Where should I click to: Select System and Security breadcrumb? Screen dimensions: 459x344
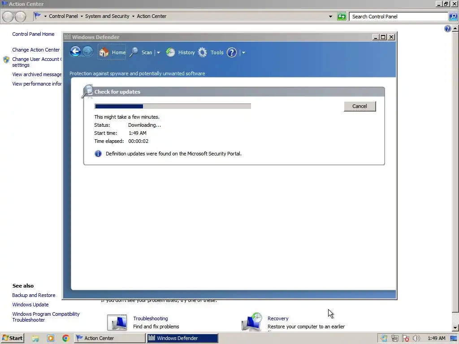(x=107, y=16)
